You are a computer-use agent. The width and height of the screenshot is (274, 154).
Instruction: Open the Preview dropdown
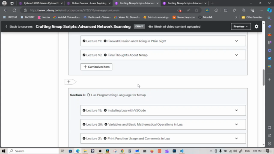[x=241, y=27]
